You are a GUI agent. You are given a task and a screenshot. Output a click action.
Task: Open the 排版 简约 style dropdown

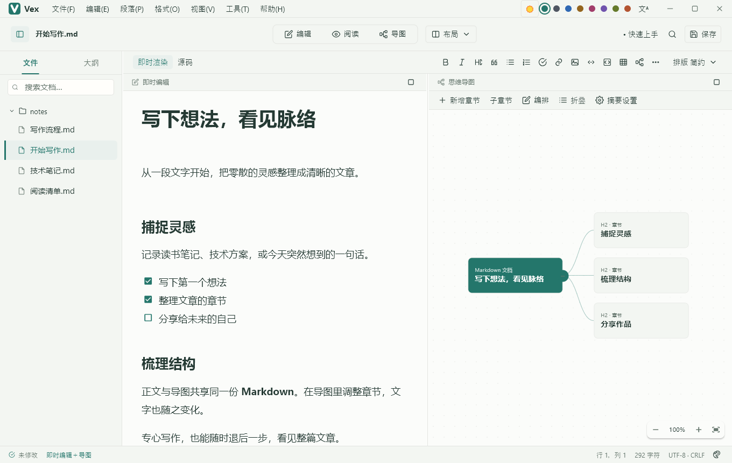tap(695, 62)
